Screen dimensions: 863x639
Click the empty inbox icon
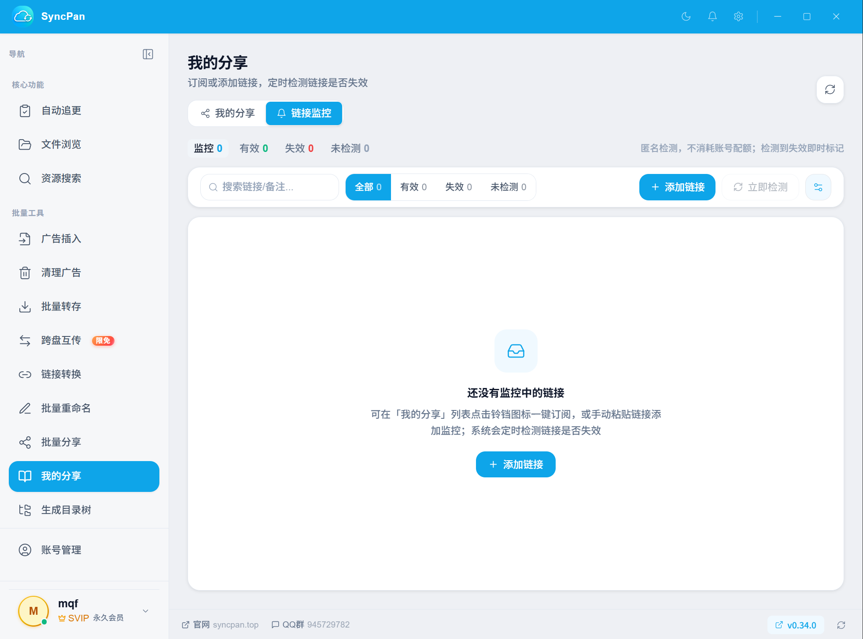tap(516, 351)
